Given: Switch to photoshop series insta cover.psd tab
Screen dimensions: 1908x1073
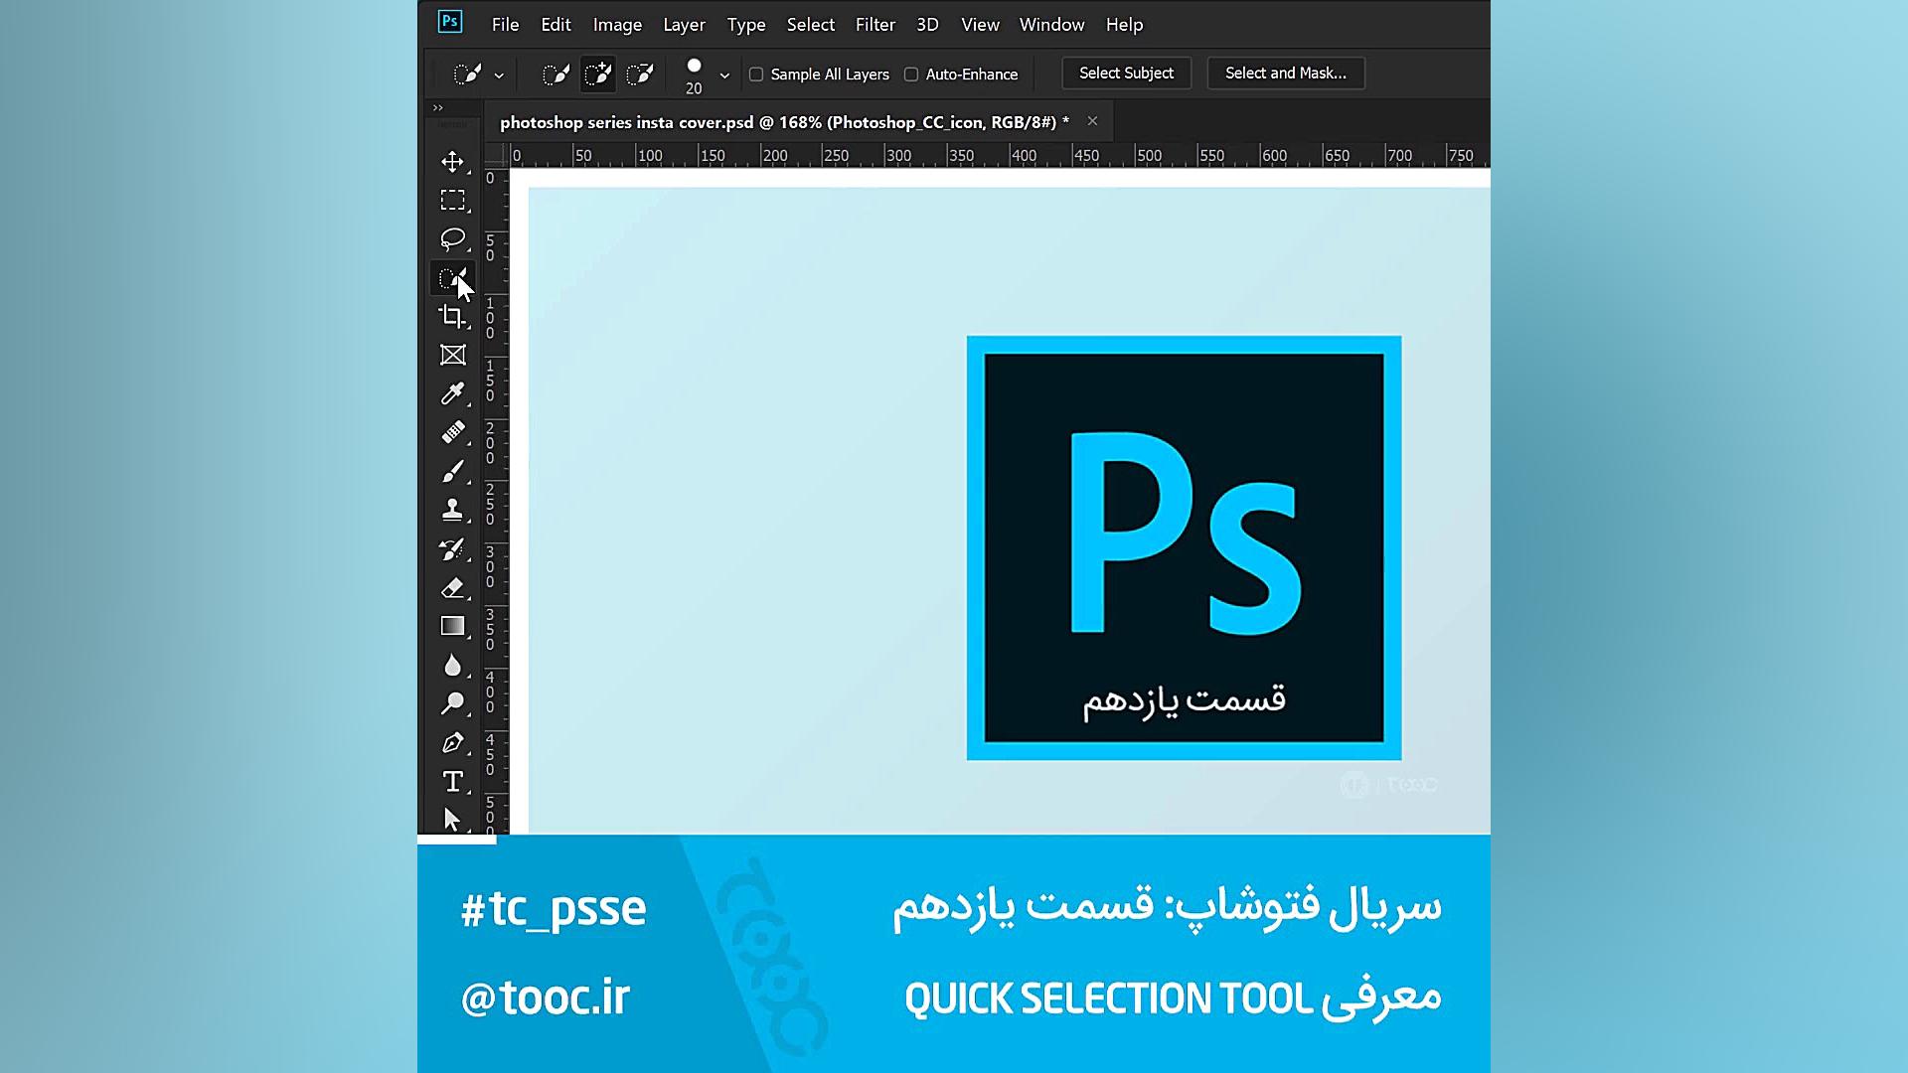Looking at the screenshot, I should coord(783,122).
